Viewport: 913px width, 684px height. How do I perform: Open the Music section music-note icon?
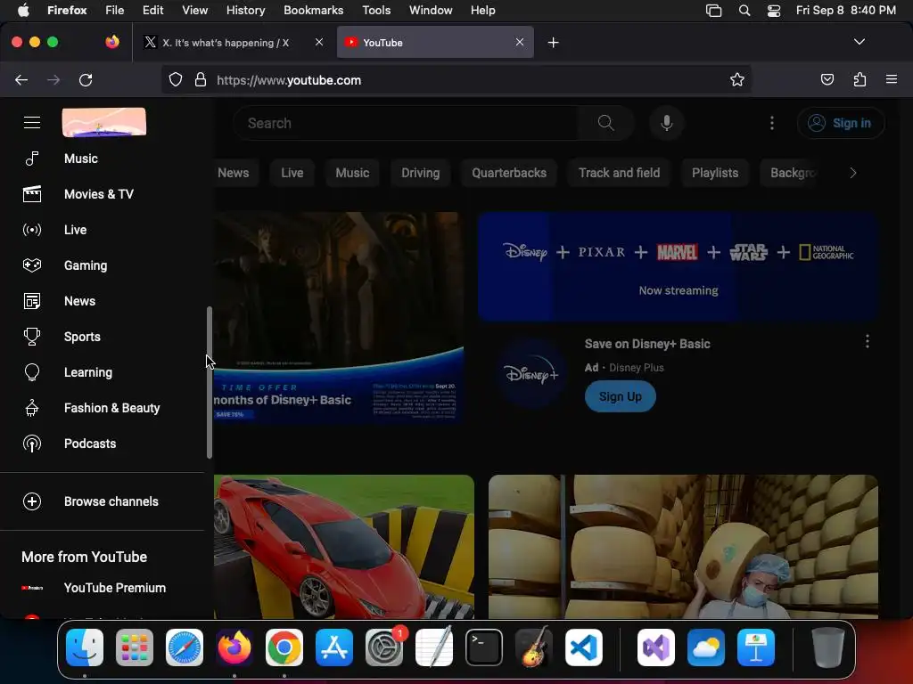click(32, 159)
